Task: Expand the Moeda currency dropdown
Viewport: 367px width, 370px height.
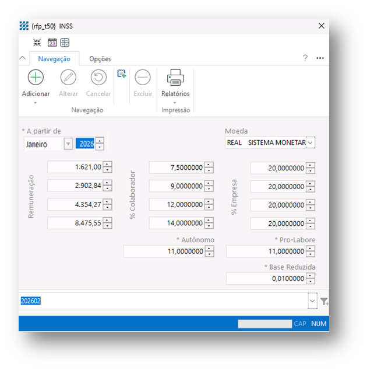Action: (310, 142)
